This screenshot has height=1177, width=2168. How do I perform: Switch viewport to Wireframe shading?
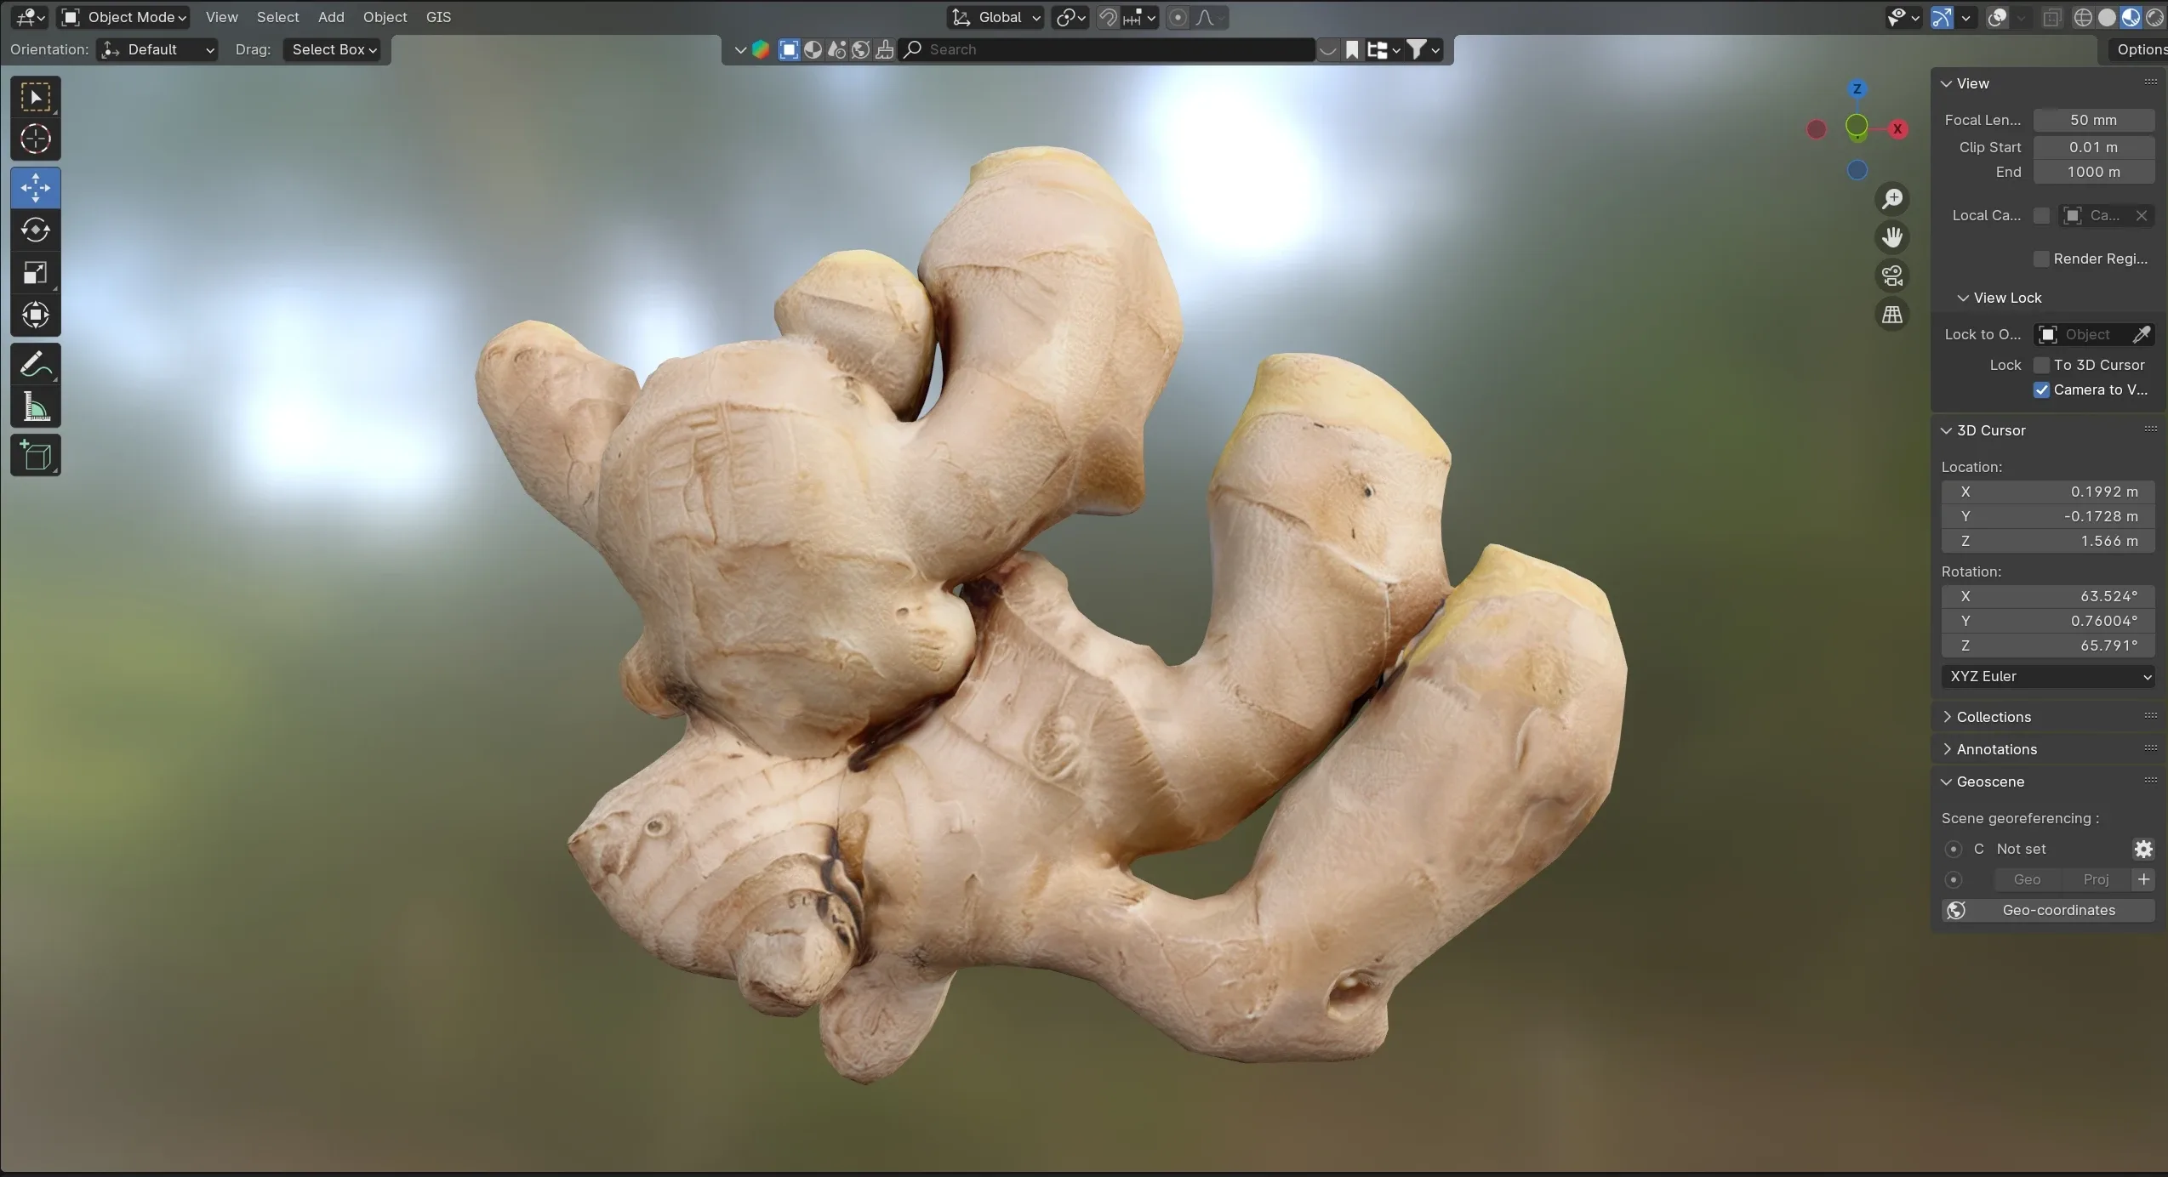2083,17
